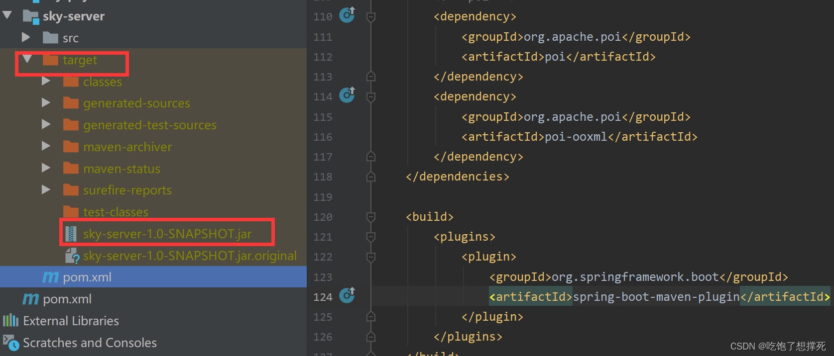Fold the plugins block at line 121

tap(371, 237)
